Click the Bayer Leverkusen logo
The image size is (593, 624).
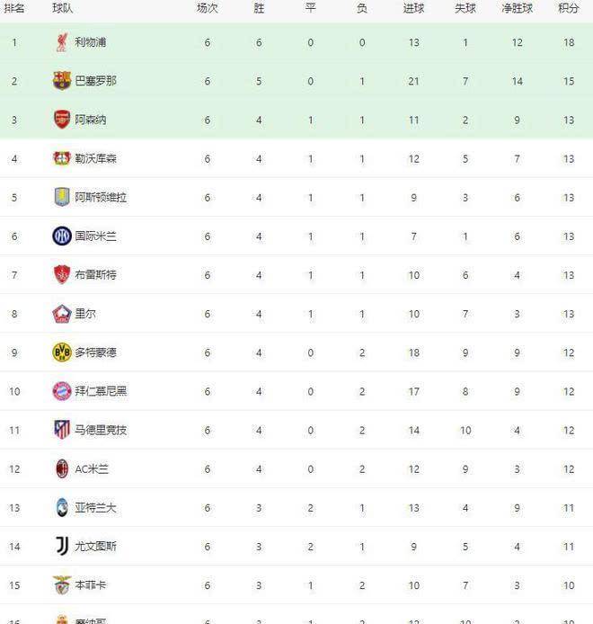click(x=62, y=158)
